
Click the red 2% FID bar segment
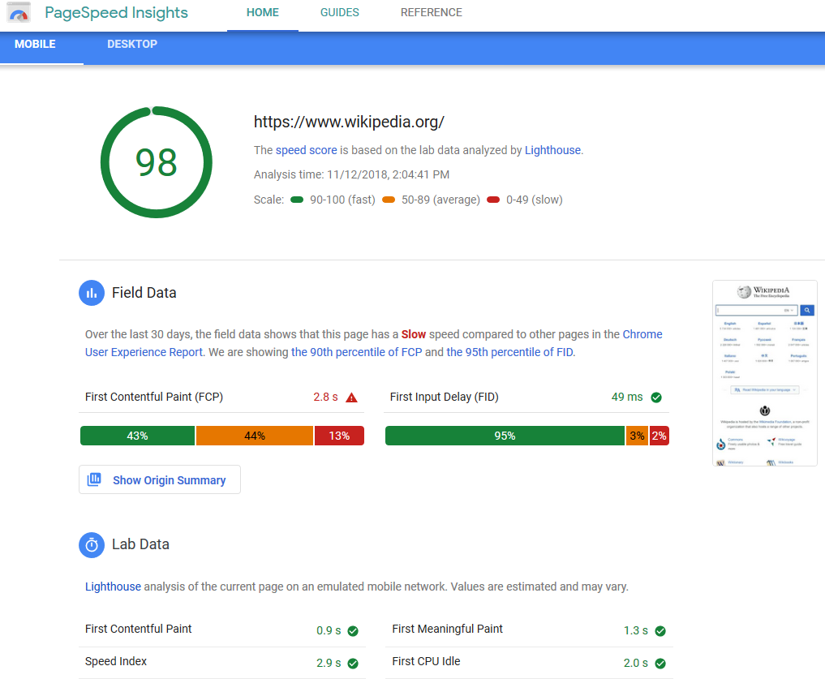(660, 436)
